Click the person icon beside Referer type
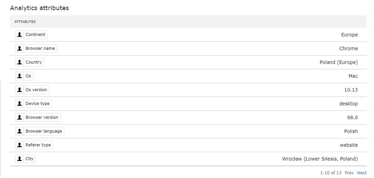Screen dimensions: 374x178 20,145
